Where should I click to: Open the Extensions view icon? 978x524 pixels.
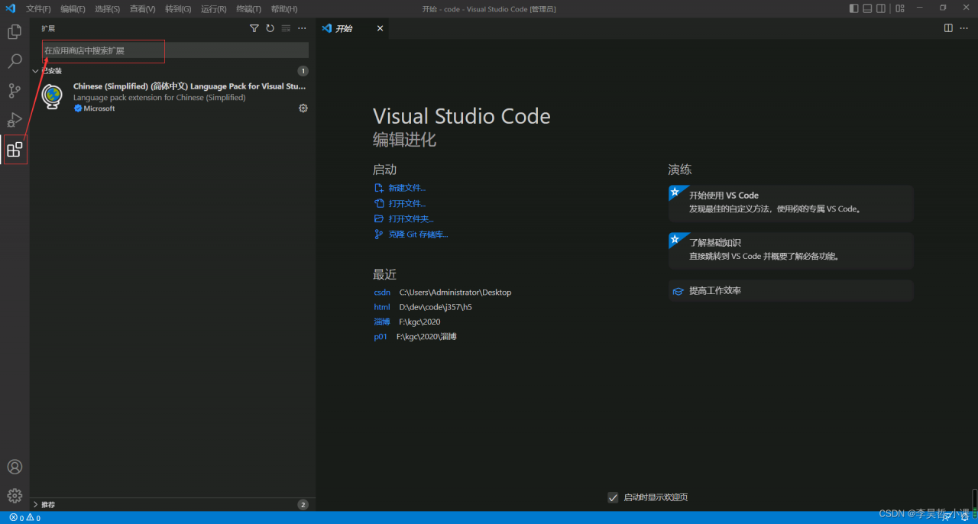click(15, 150)
